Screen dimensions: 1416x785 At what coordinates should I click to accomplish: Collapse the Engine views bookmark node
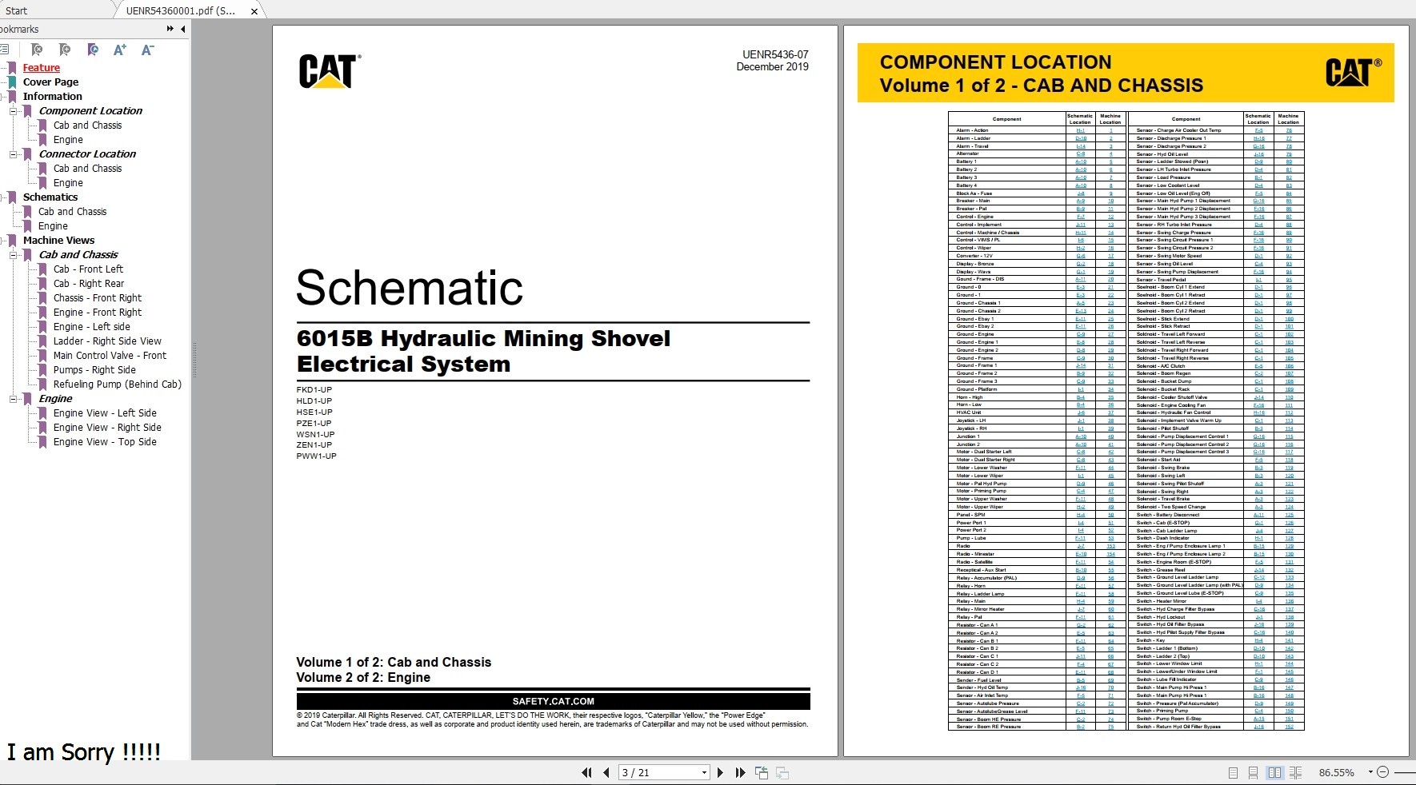click(x=14, y=399)
